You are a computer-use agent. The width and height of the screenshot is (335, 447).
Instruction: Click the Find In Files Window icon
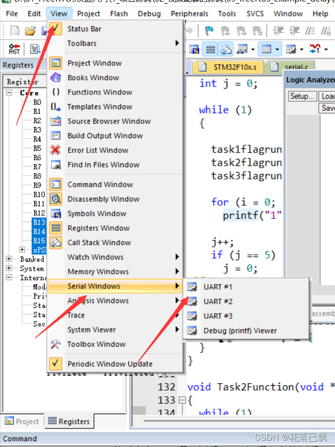tap(55, 165)
